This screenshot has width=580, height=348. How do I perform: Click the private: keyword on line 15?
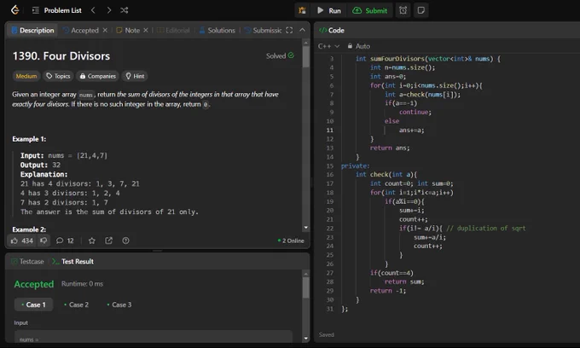pos(355,165)
